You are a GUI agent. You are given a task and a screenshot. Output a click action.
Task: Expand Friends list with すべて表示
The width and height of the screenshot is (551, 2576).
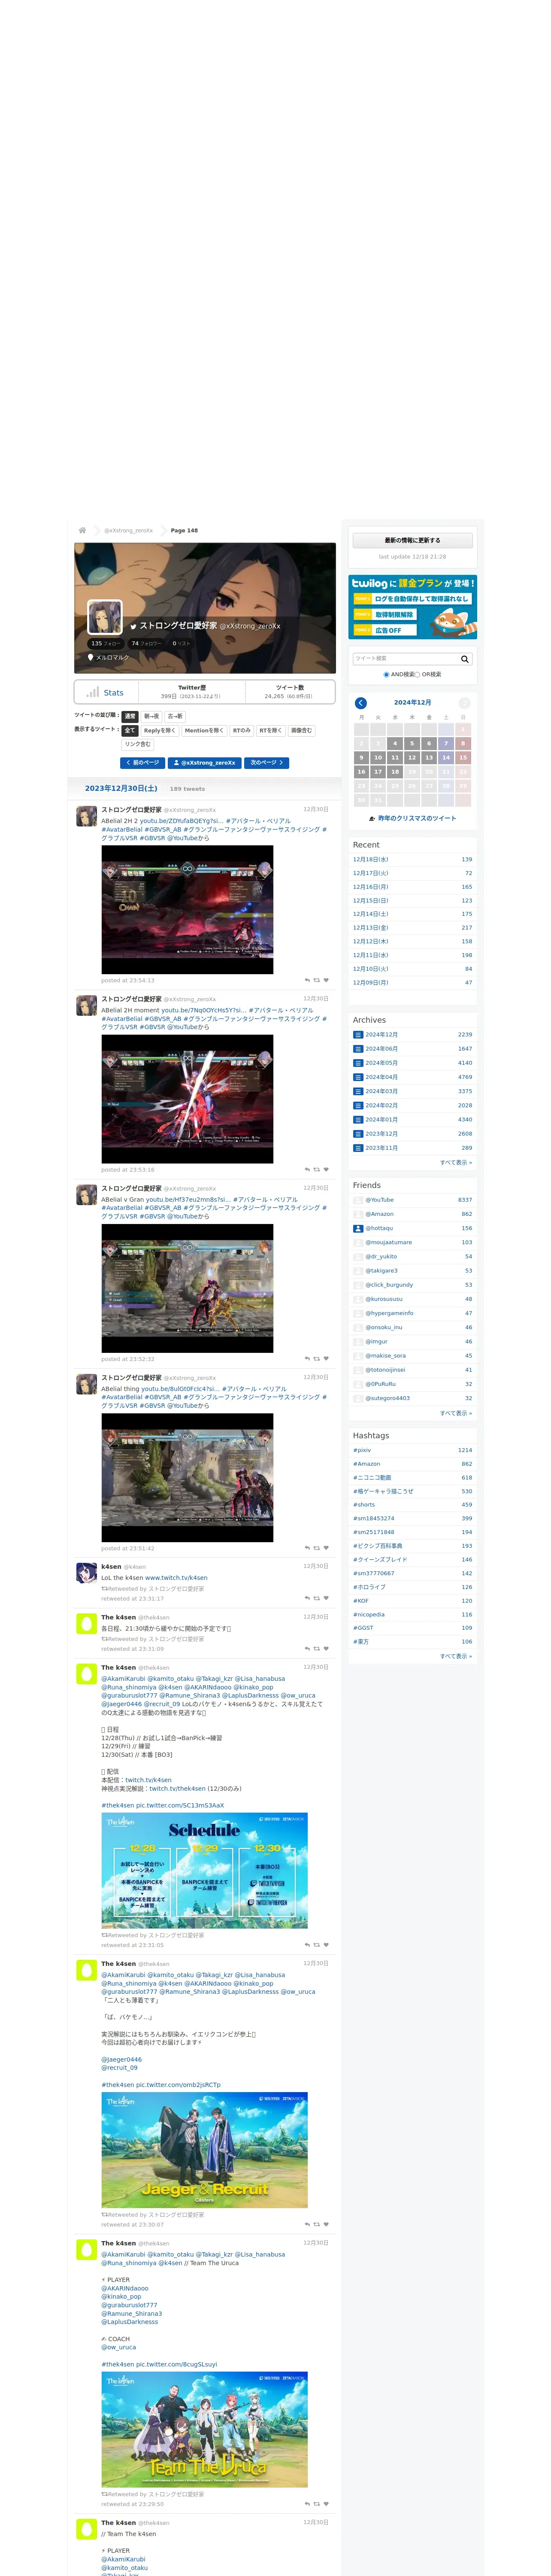[456, 1413]
